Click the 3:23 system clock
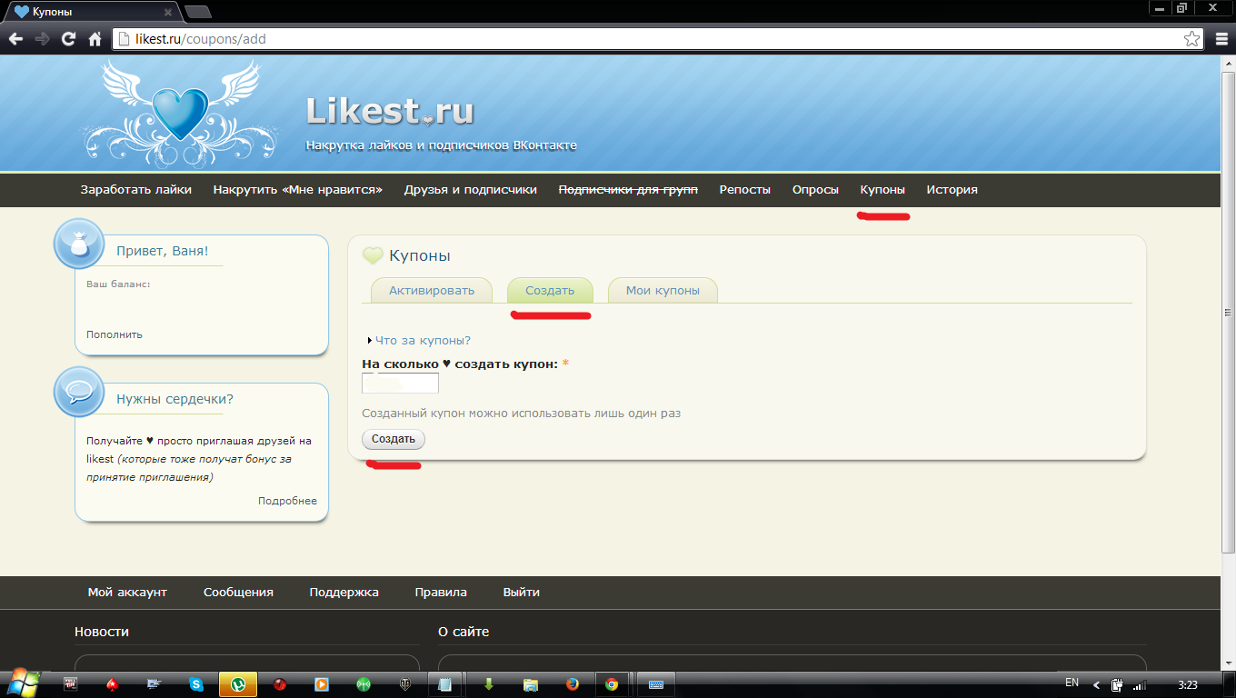The height and width of the screenshot is (698, 1236). click(1187, 684)
